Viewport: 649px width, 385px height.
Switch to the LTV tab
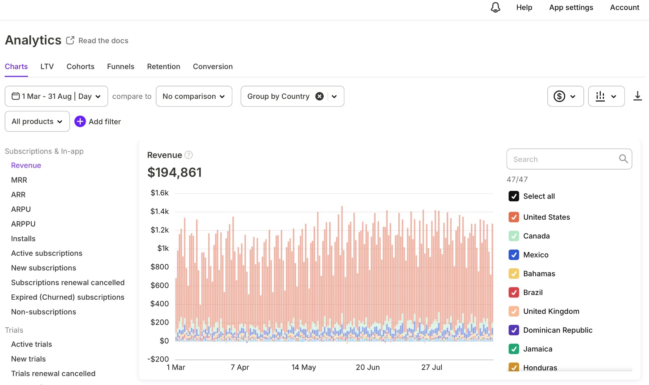tap(47, 67)
